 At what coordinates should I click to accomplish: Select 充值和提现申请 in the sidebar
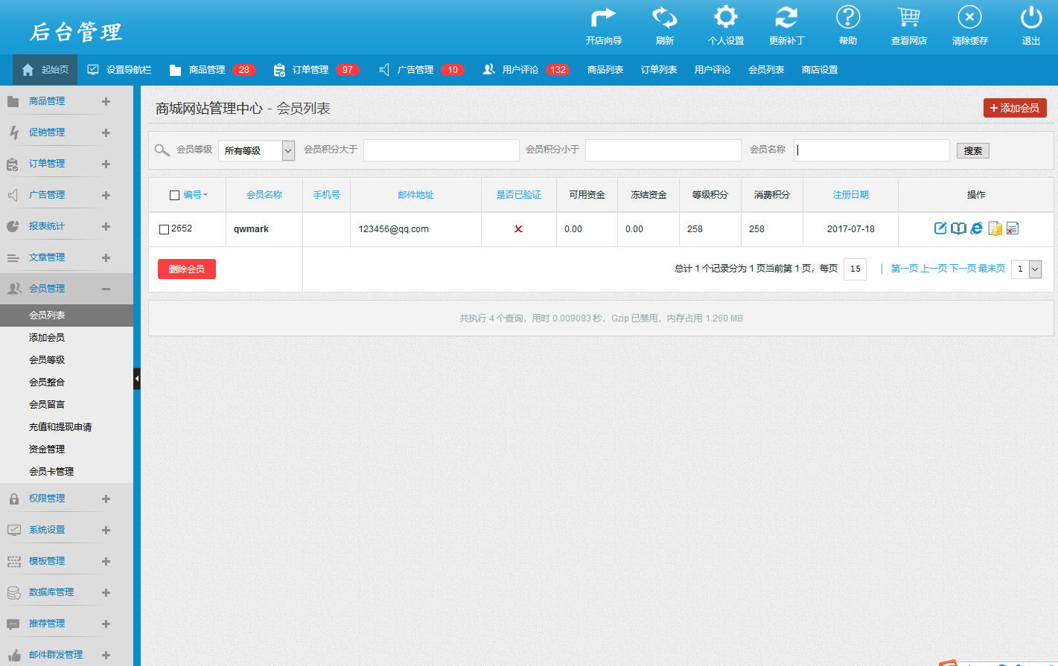pyautogui.click(x=60, y=427)
